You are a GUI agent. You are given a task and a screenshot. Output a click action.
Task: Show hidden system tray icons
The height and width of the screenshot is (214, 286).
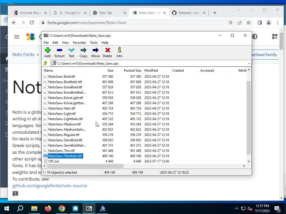tap(236, 208)
